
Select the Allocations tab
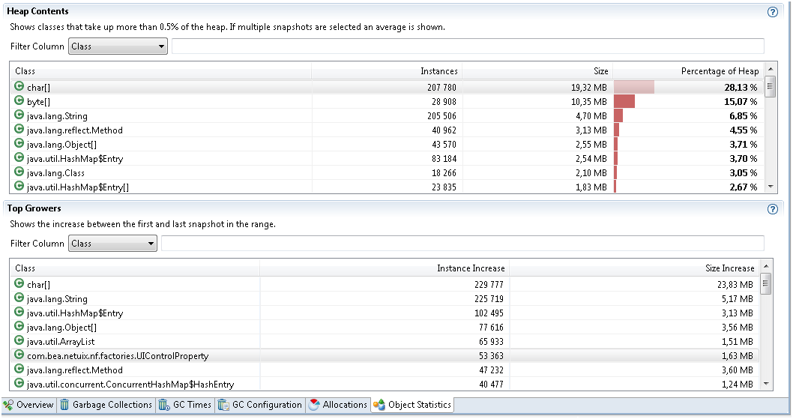338,405
